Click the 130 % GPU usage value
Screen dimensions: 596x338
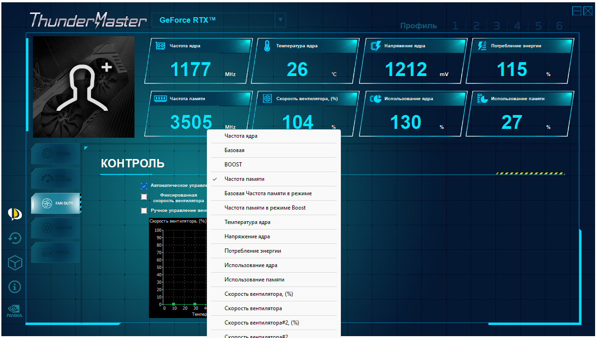click(406, 122)
